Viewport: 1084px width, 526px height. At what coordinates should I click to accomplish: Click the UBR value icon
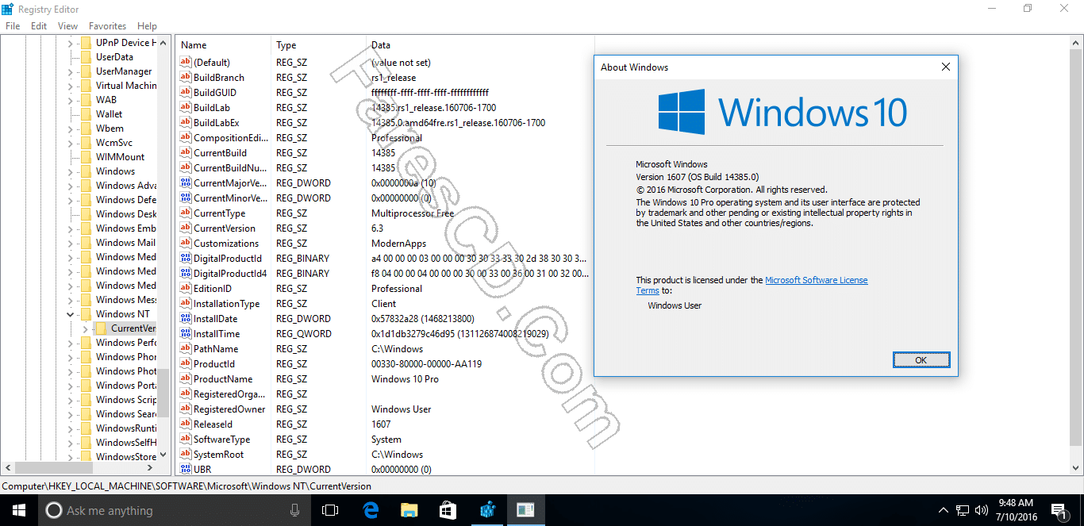click(x=186, y=470)
